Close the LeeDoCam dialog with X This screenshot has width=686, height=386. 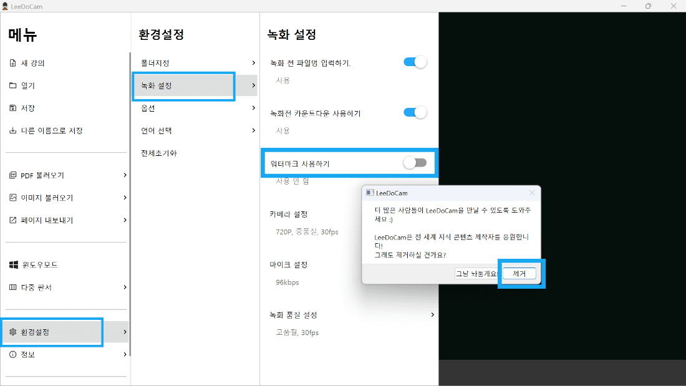pyautogui.click(x=532, y=193)
